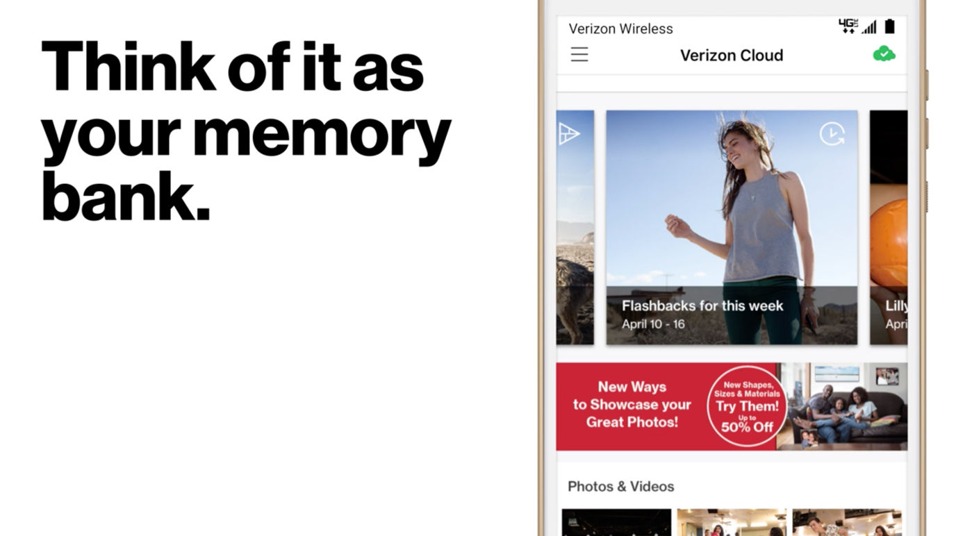
Task: Open the first Photos & Videos thumbnail
Action: (616, 522)
